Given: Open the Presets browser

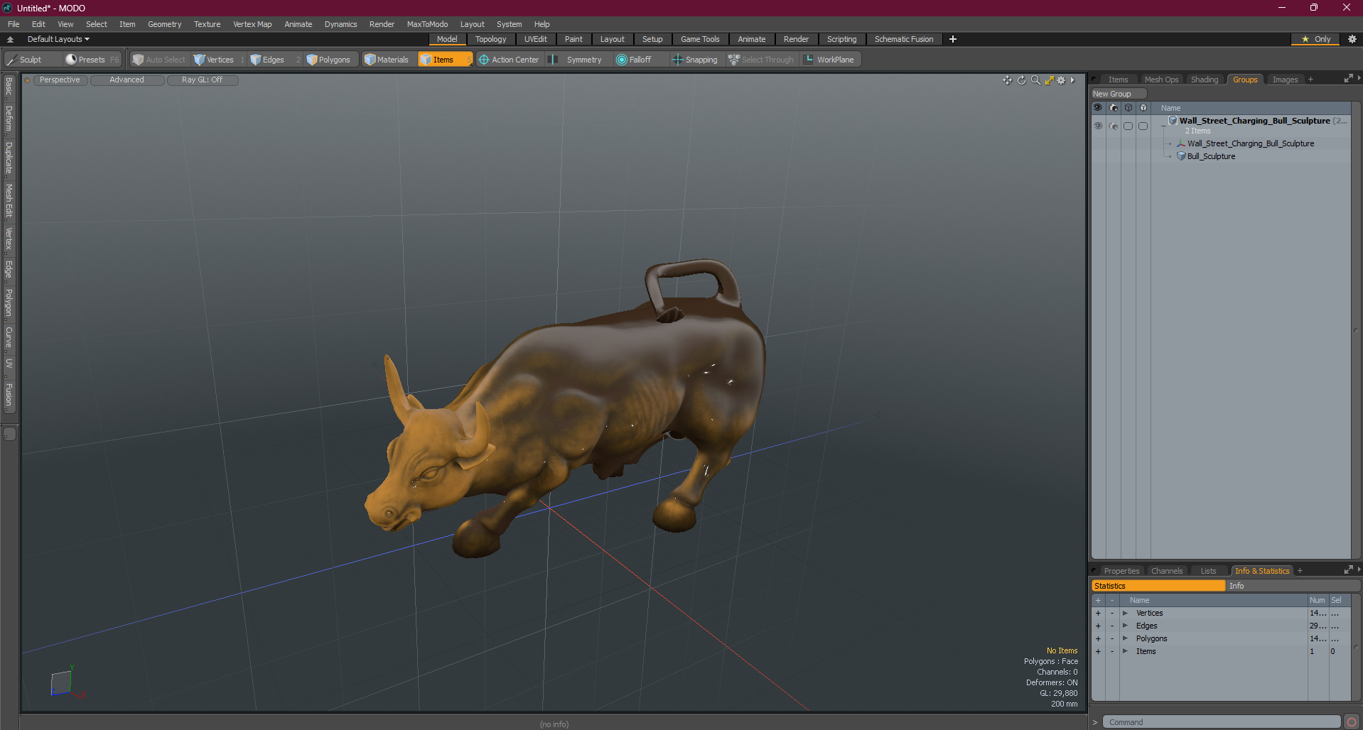Looking at the screenshot, I should click(92, 60).
